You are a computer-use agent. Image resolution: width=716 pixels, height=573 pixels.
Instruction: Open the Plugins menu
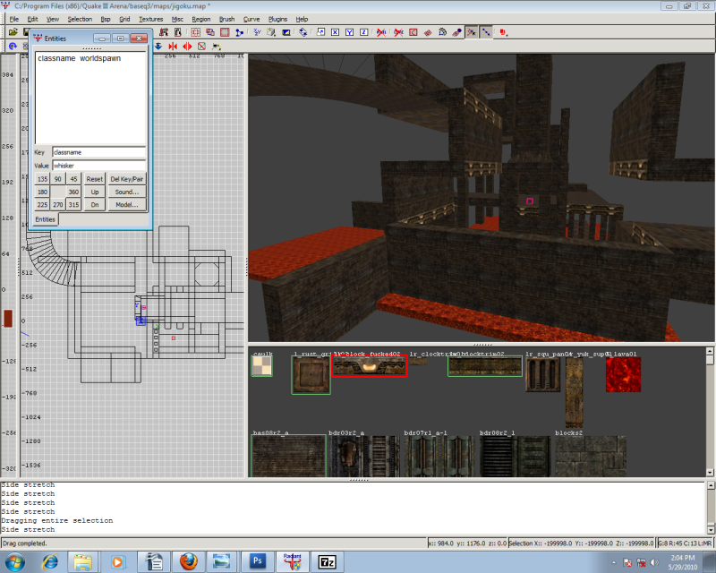pyautogui.click(x=277, y=19)
